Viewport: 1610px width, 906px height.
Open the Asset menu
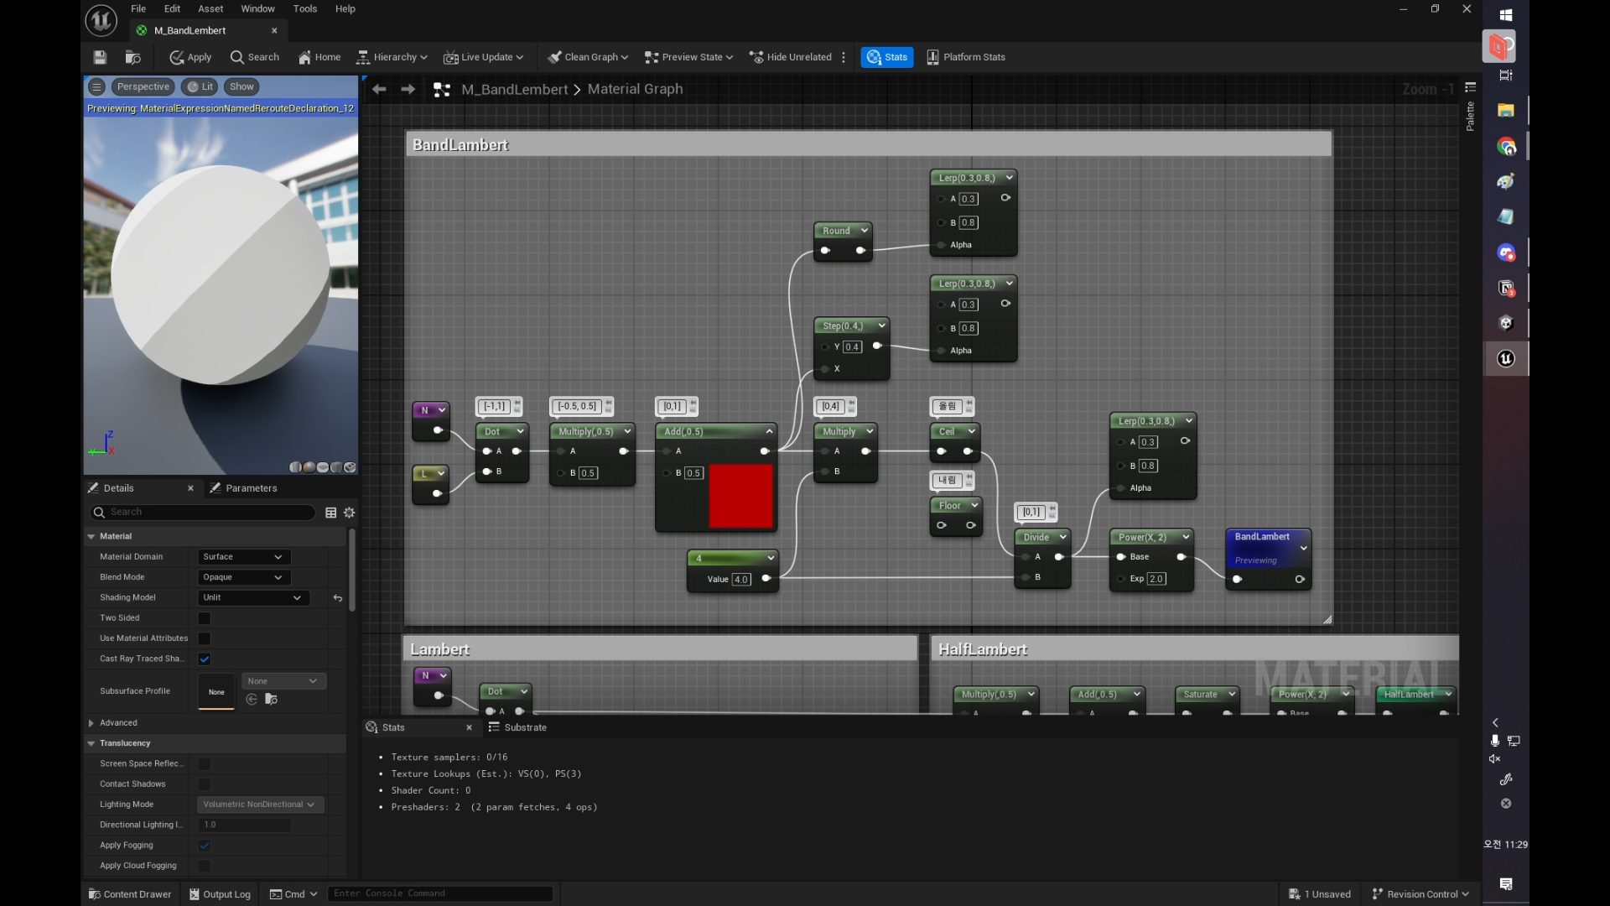click(x=210, y=8)
